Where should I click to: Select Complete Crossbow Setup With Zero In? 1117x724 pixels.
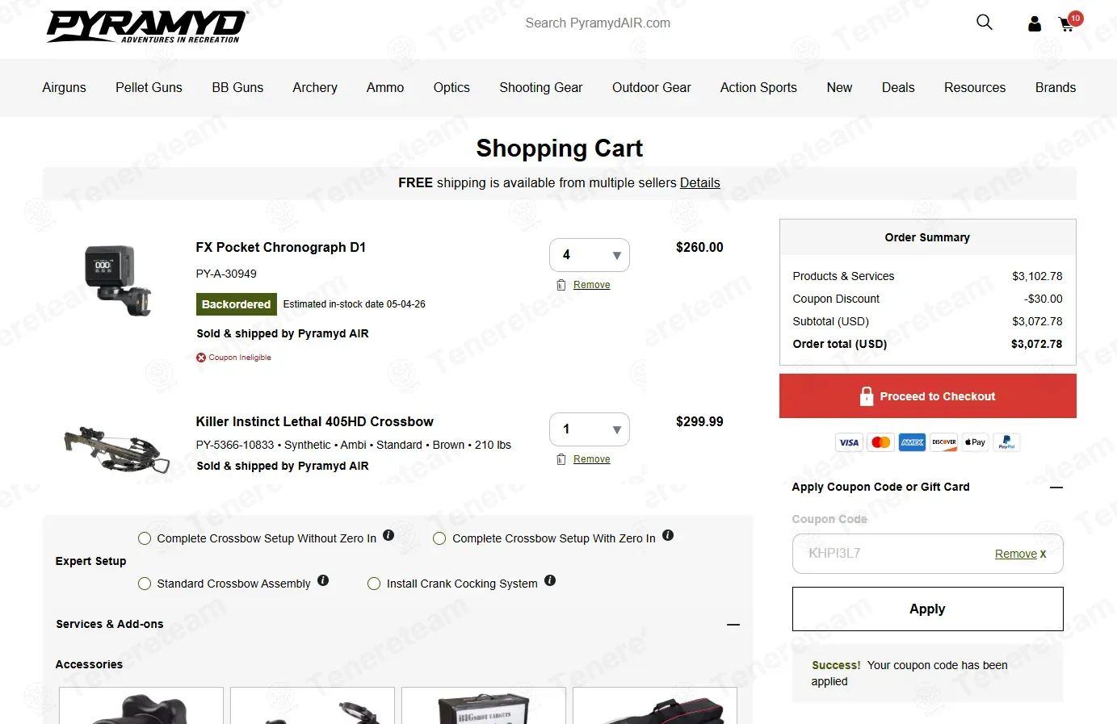439,538
